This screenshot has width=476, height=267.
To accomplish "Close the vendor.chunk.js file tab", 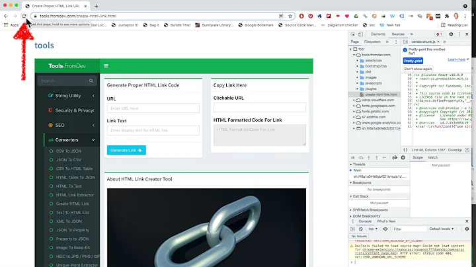I will pyautogui.click(x=438, y=42).
